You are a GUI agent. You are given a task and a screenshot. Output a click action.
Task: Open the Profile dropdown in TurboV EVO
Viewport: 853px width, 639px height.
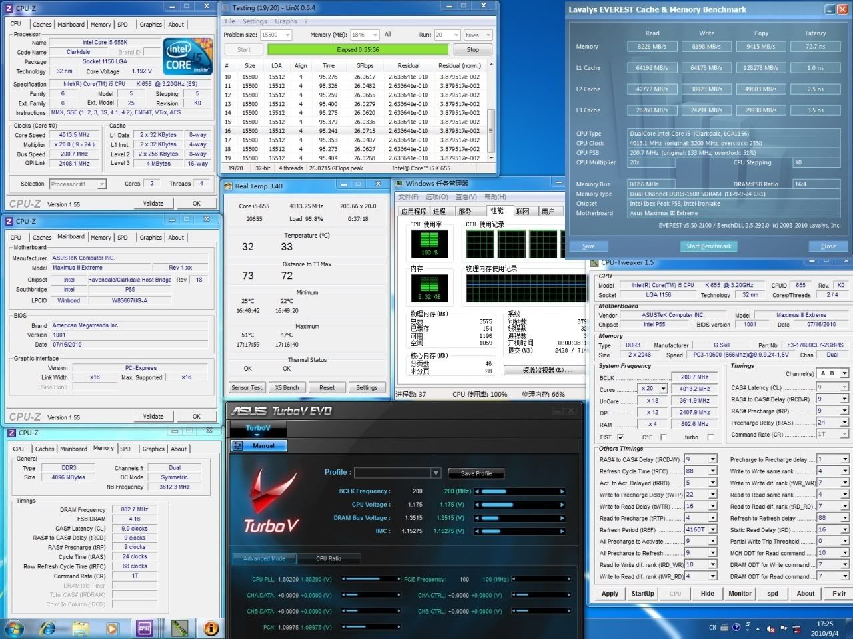tap(436, 473)
